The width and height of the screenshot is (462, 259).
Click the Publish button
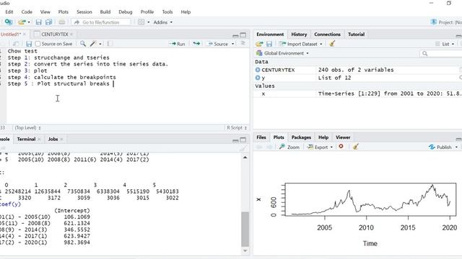[x=440, y=147]
